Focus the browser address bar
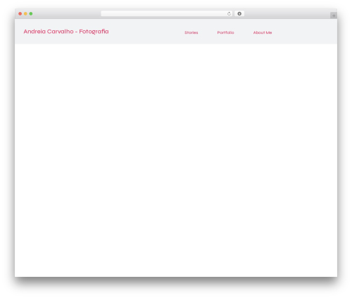Viewport: 352px width, 298px height. click(x=167, y=14)
